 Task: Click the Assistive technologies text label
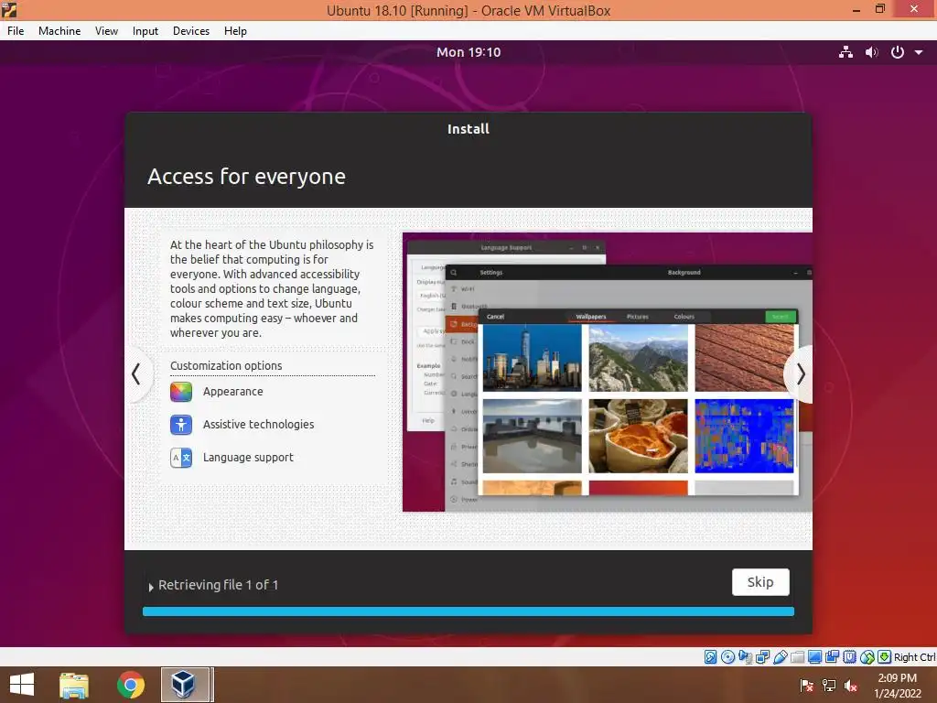point(258,425)
